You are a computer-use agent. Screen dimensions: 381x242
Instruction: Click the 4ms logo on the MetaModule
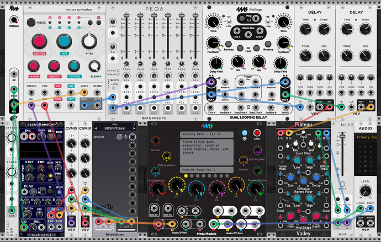(207, 126)
